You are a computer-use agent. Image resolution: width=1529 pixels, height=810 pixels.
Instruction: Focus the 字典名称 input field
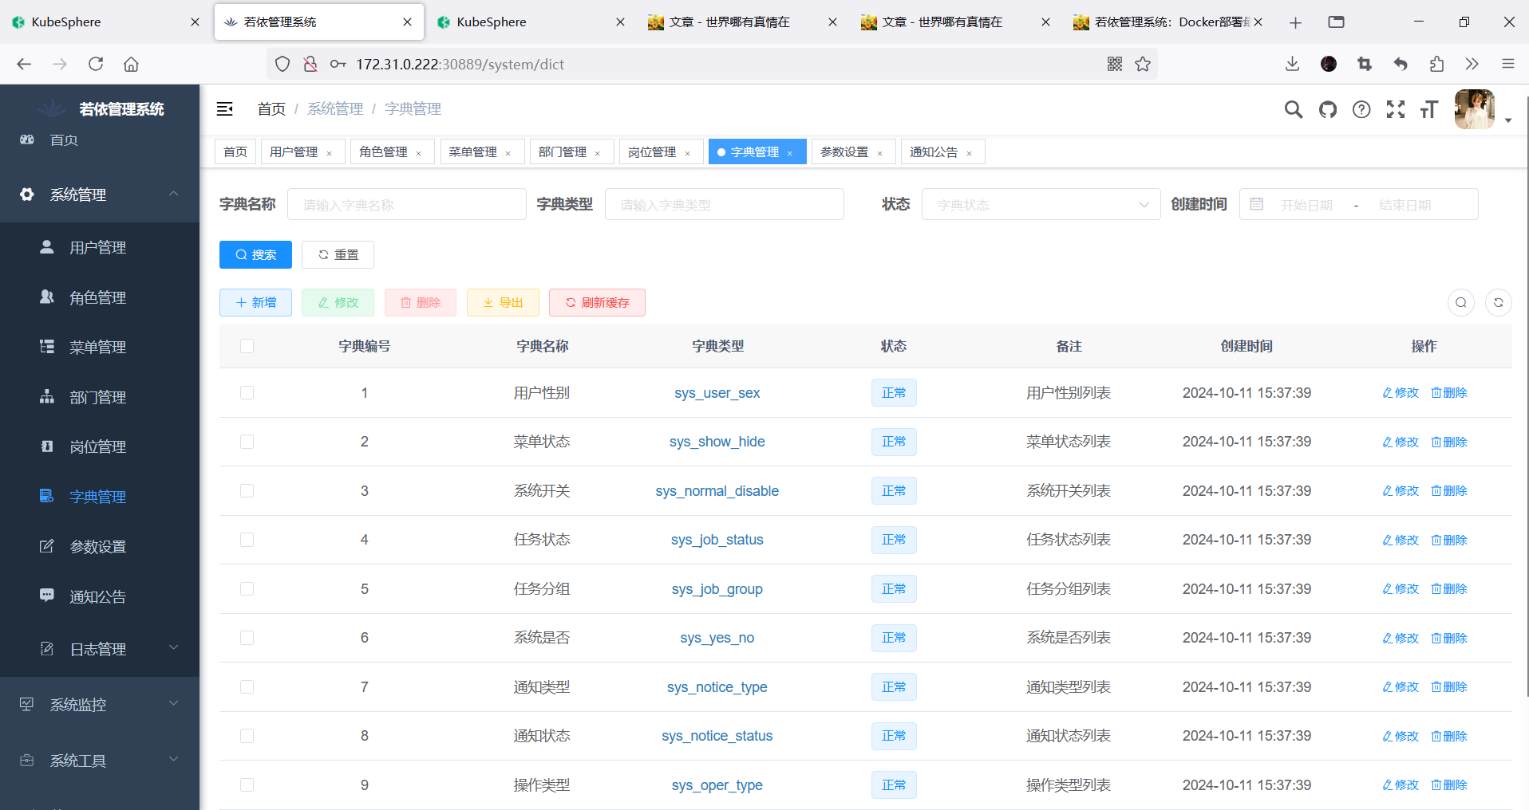coord(406,204)
